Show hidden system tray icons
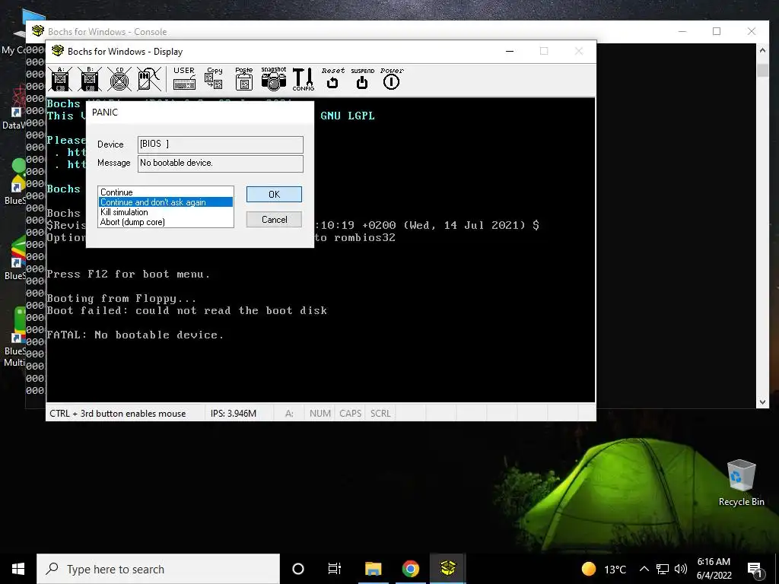This screenshot has width=779, height=584. (x=644, y=569)
